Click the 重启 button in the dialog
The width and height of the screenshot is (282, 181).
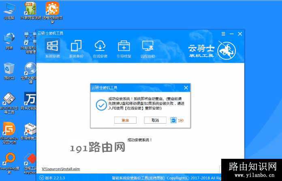coord(125,120)
